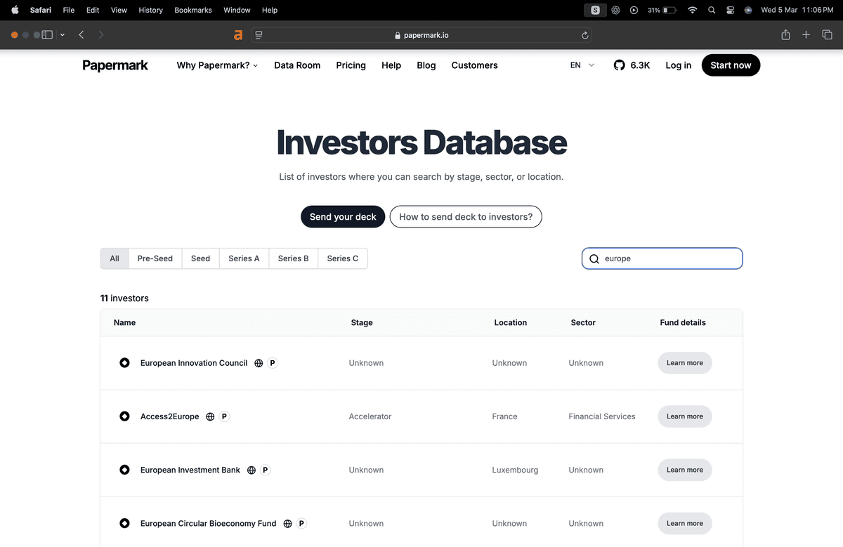Open the Help nav link
Image resolution: width=843 pixels, height=547 pixels.
(391, 65)
